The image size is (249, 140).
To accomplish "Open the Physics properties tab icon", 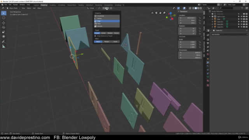I will click(208, 70).
